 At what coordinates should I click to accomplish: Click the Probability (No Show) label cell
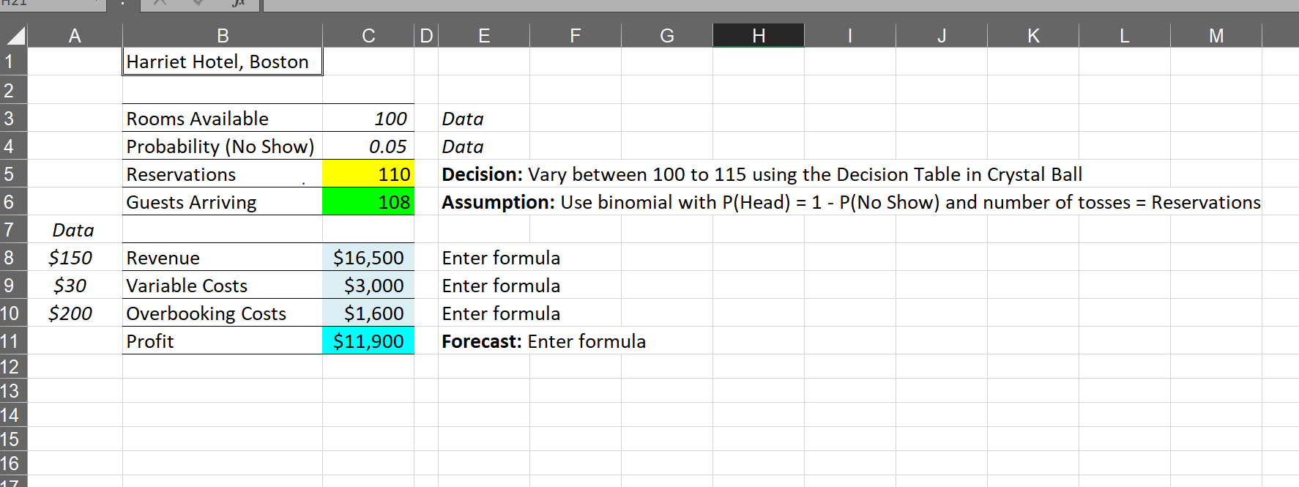pos(222,146)
